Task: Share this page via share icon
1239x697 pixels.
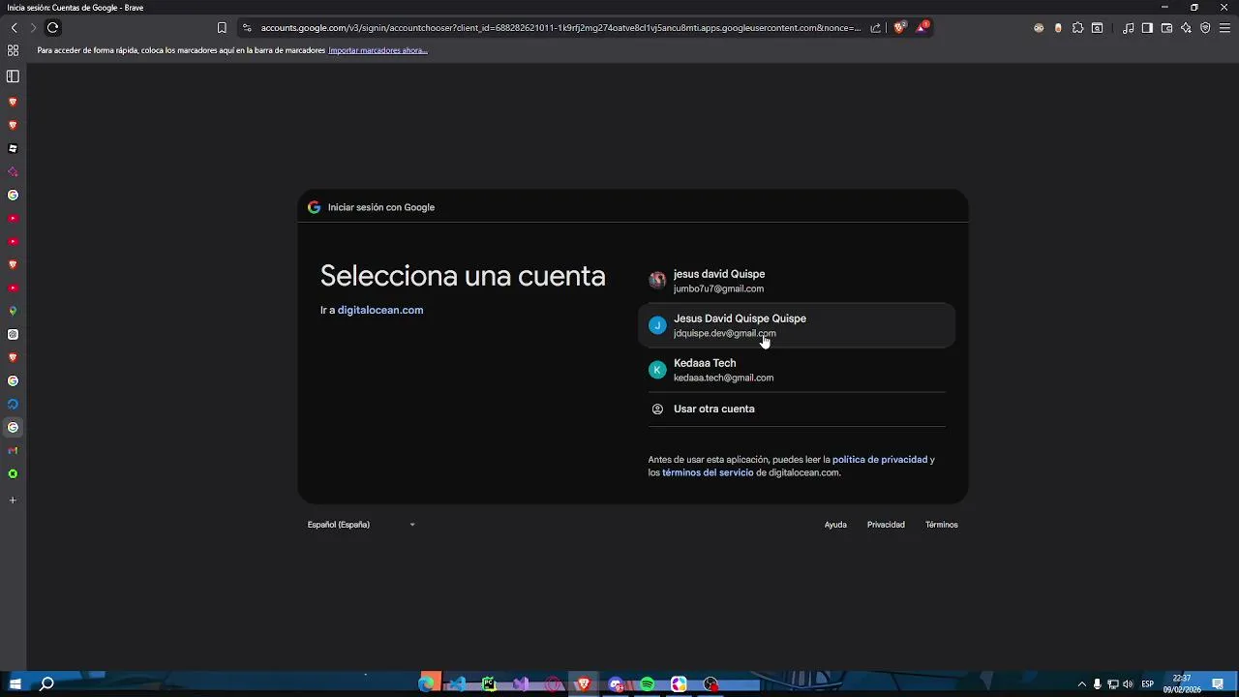Action: tap(876, 28)
